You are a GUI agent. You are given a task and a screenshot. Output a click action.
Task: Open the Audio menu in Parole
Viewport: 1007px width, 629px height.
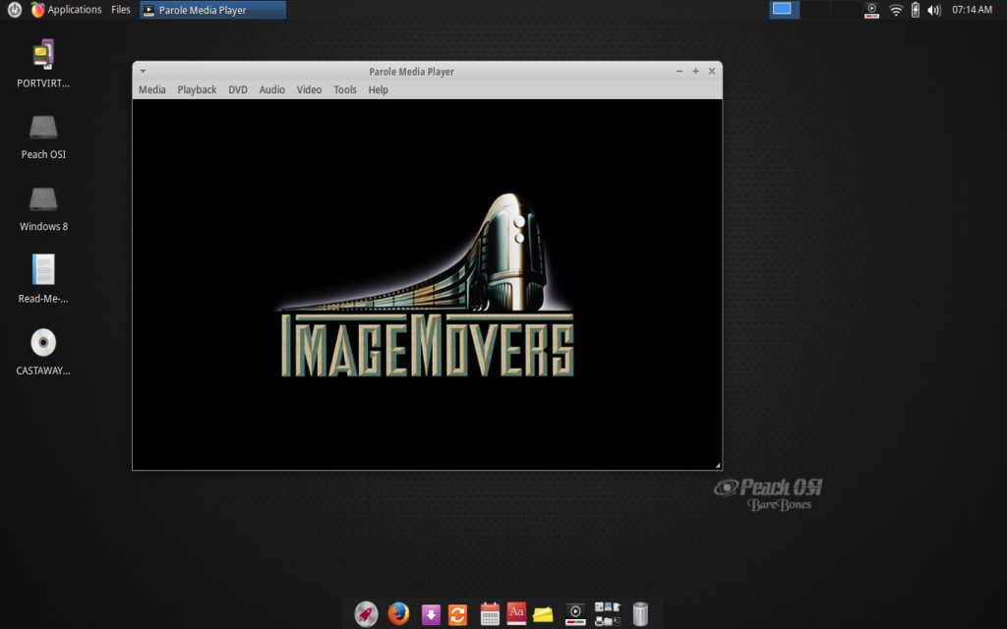[271, 89]
